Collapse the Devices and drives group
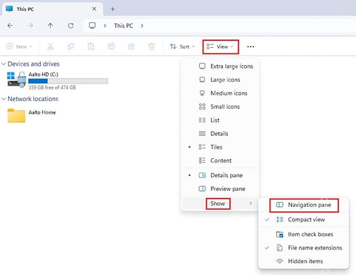 tap(4, 64)
